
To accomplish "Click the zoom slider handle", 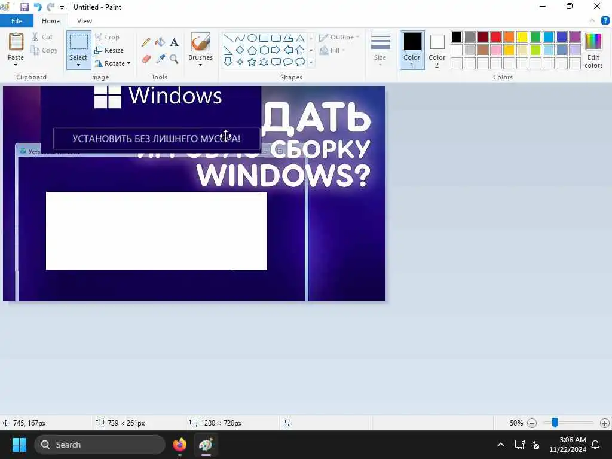I will pyautogui.click(x=555, y=423).
